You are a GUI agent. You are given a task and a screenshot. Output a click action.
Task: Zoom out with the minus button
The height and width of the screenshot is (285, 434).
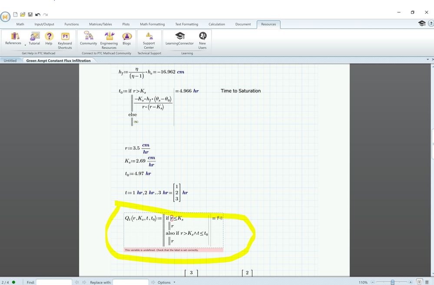point(373,282)
